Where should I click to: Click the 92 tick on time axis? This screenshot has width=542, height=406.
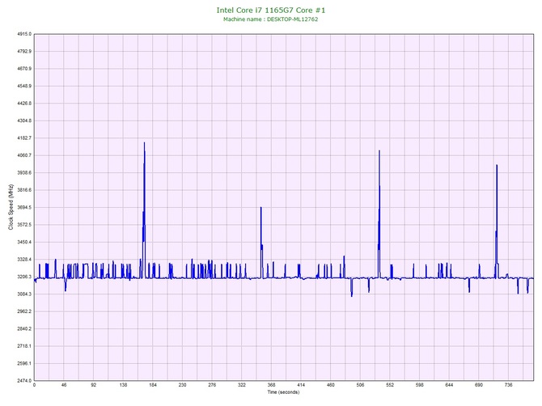[94, 385]
